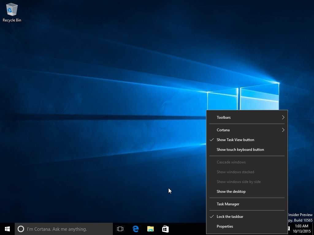This screenshot has height=235, width=314.
Task: Enable Show touch keyboard button
Action: tap(240, 150)
